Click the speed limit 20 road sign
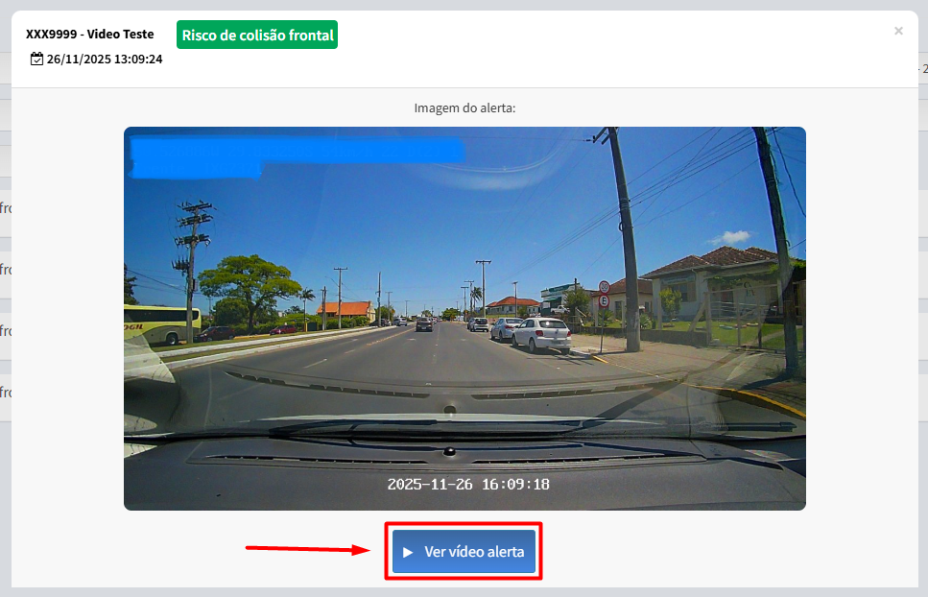 pos(604,287)
